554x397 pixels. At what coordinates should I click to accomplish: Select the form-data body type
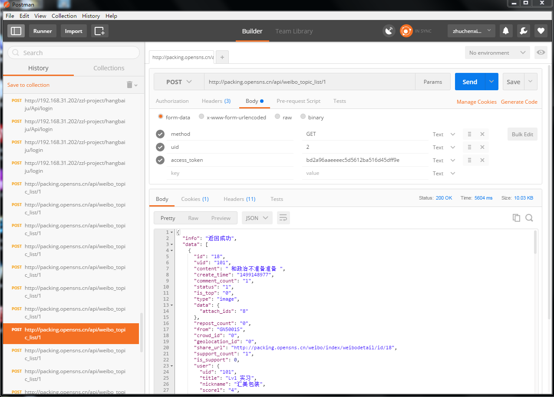click(161, 117)
